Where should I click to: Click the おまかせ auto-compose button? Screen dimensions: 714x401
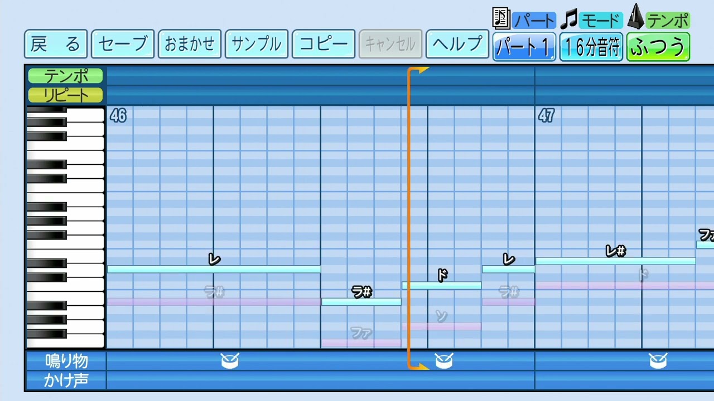point(190,44)
